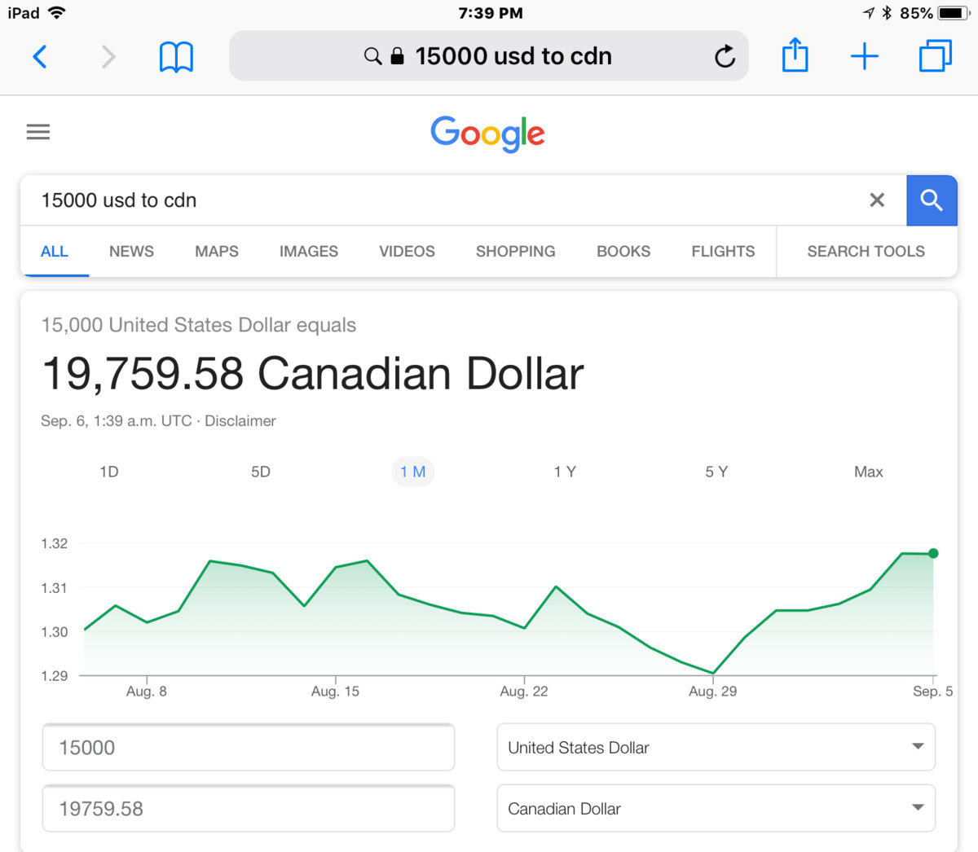
Task: Switch the chart to 1 Y range
Action: pos(565,472)
